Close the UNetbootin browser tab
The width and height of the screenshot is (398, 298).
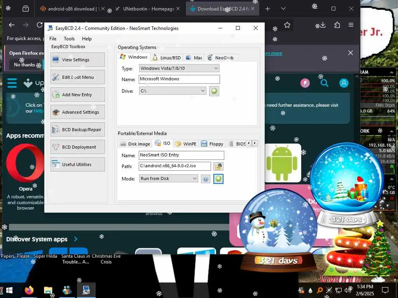(178, 9)
